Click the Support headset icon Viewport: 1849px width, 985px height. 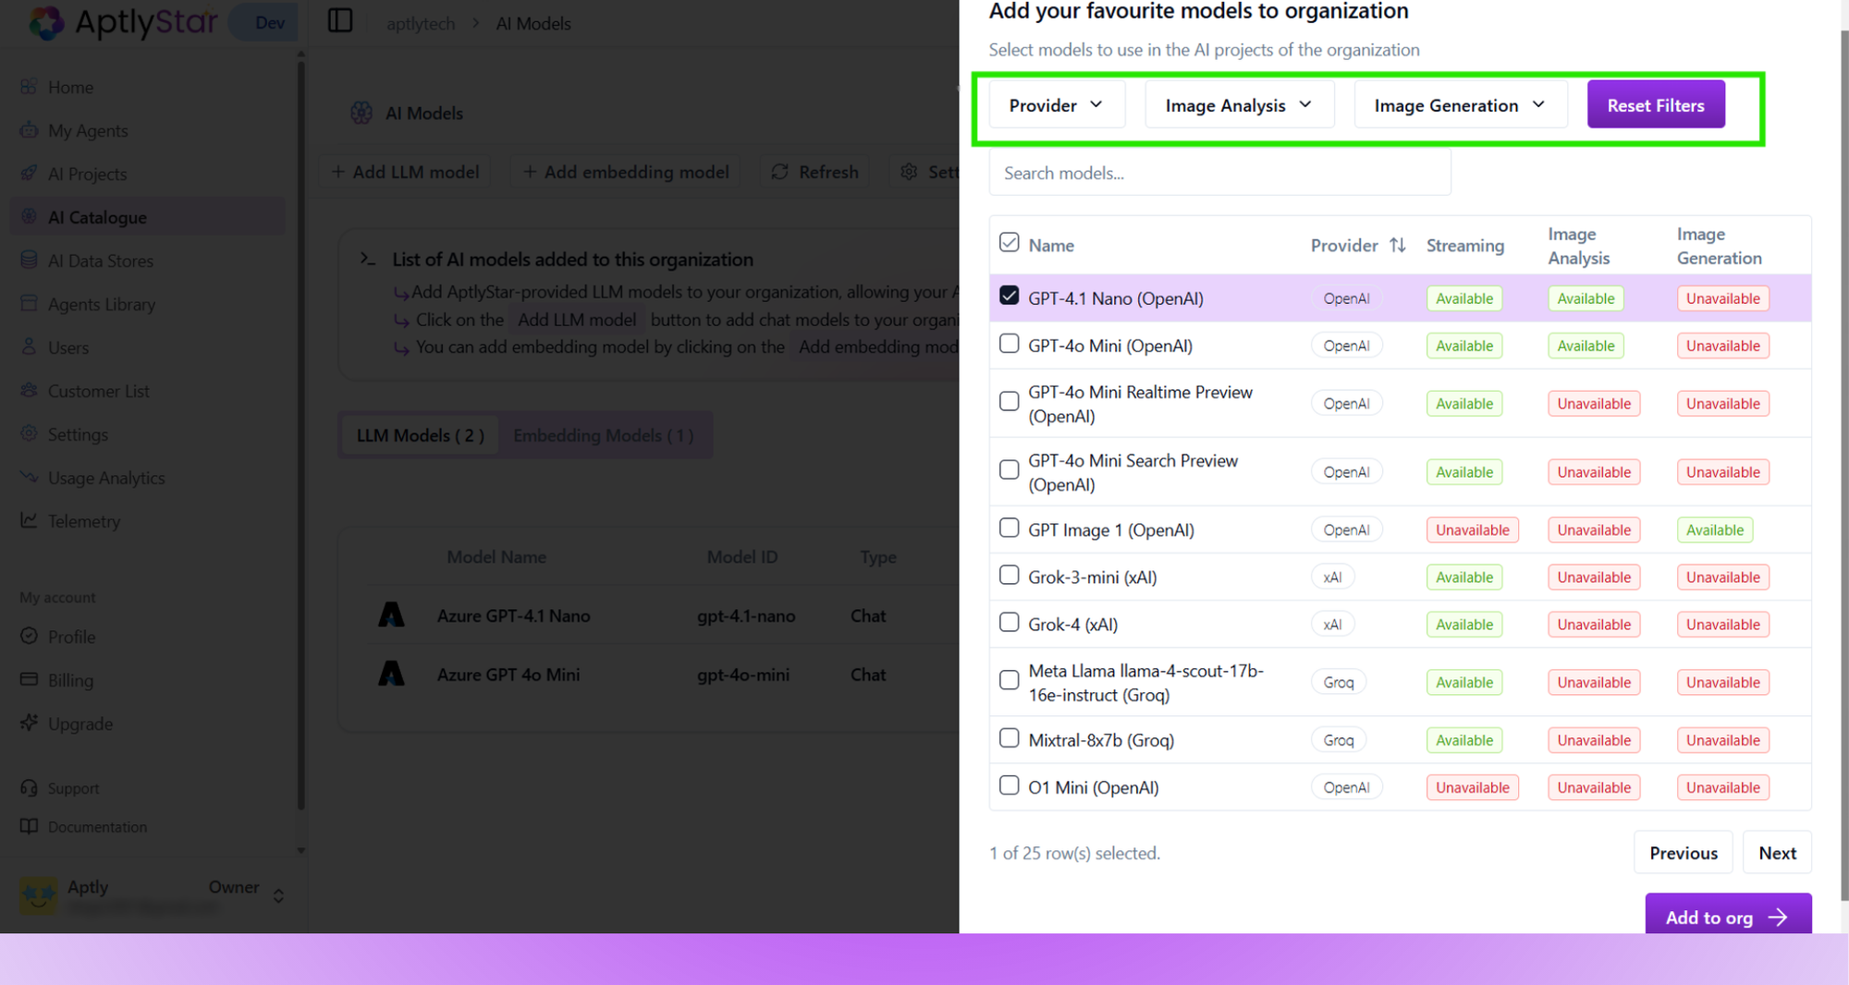tap(30, 787)
